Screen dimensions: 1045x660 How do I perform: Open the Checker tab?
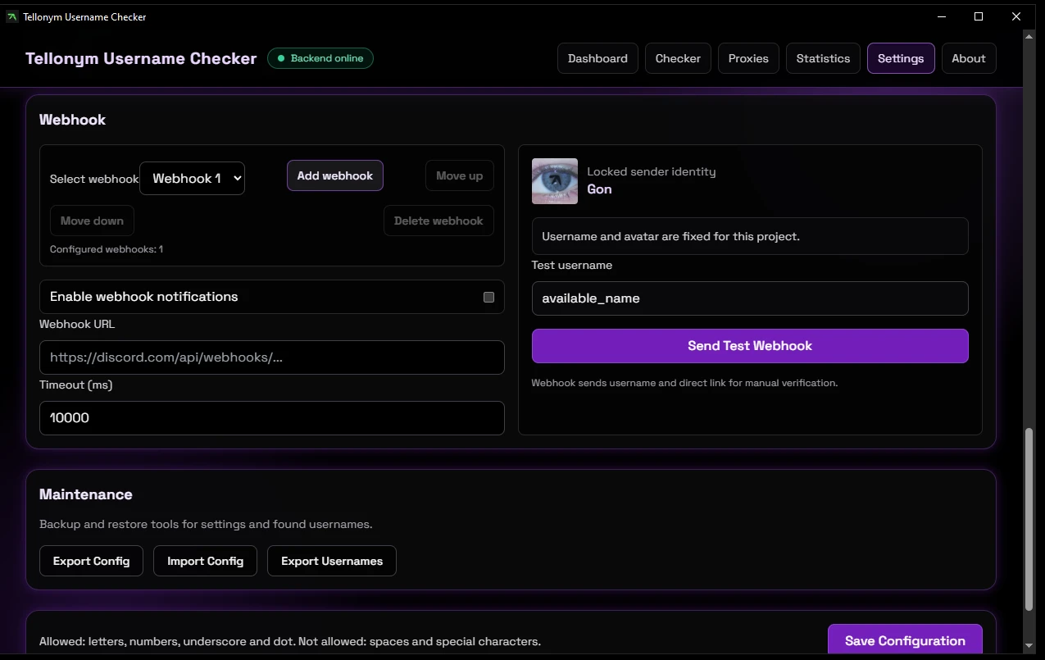click(x=678, y=58)
